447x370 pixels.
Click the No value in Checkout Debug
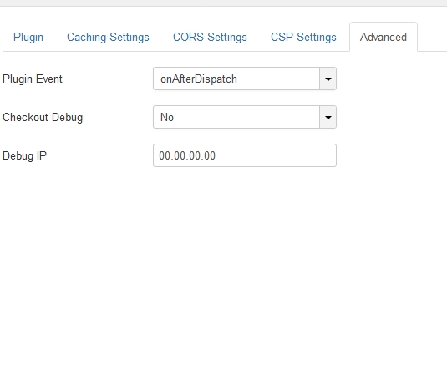coord(167,117)
